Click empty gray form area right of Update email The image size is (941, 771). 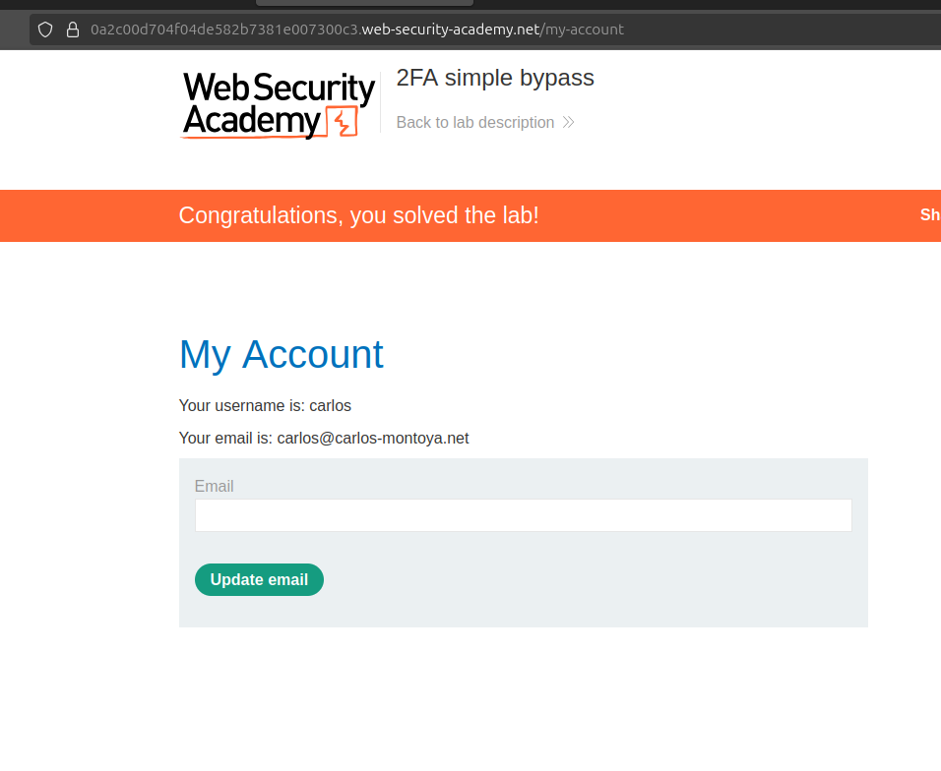[x=591, y=580]
